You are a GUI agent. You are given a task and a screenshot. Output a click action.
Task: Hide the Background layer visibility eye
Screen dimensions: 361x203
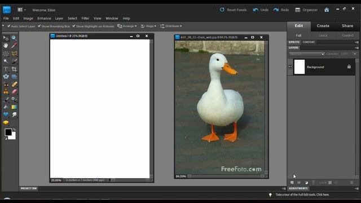[x=290, y=67]
